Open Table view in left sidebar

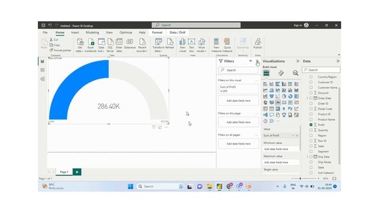tap(43, 70)
